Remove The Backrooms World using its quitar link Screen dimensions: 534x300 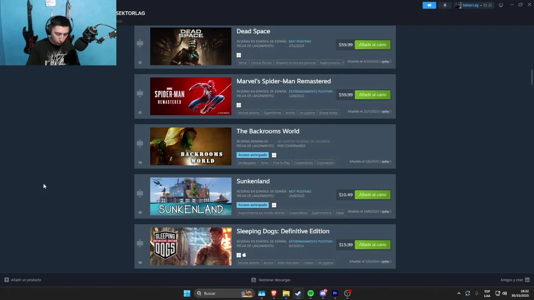point(385,162)
